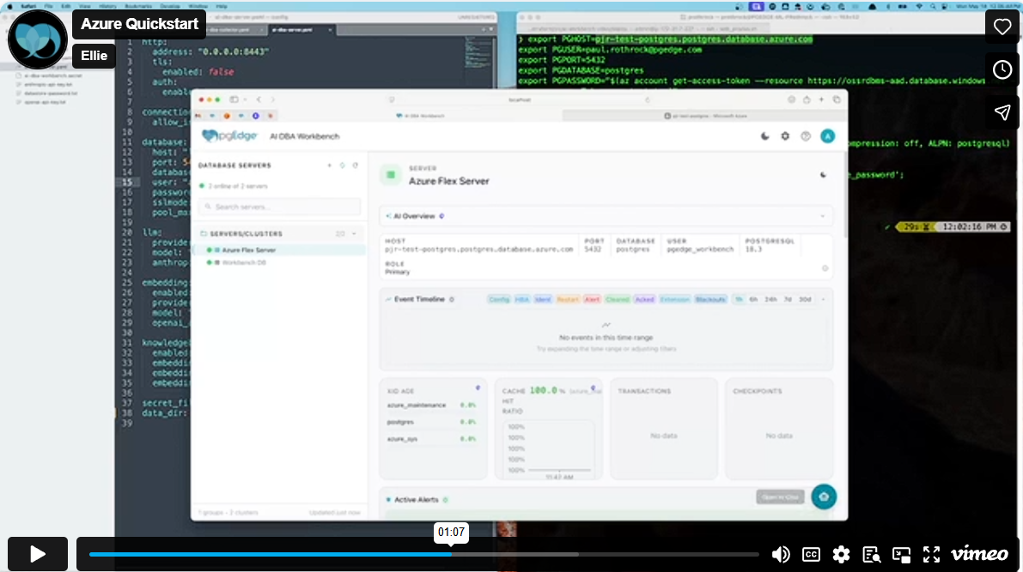Switch to the Microsoft Azure browser tab
The height and width of the screenshot is (572, 1023).
point(705,116)
